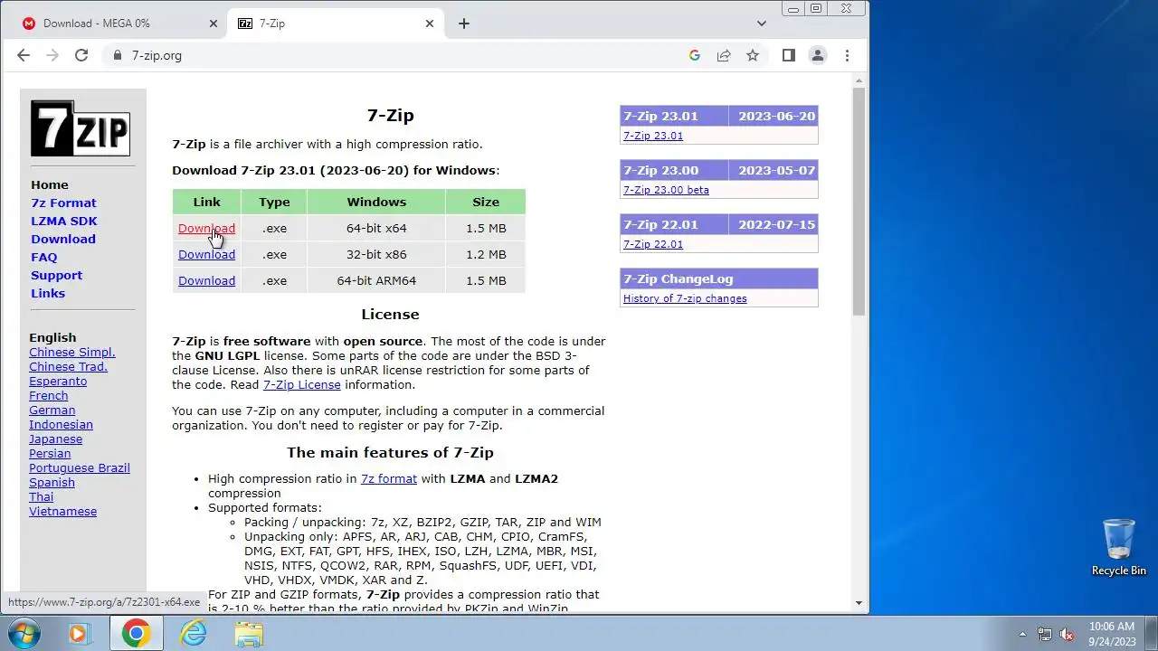Open Windows Explorer from taskbar

(x=249, y=634)
